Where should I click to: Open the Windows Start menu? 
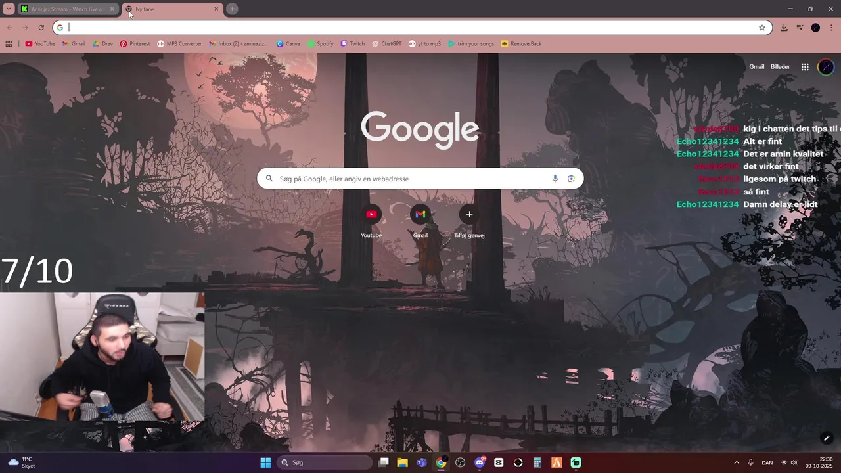pyautogui.click(x=265, y=462)
